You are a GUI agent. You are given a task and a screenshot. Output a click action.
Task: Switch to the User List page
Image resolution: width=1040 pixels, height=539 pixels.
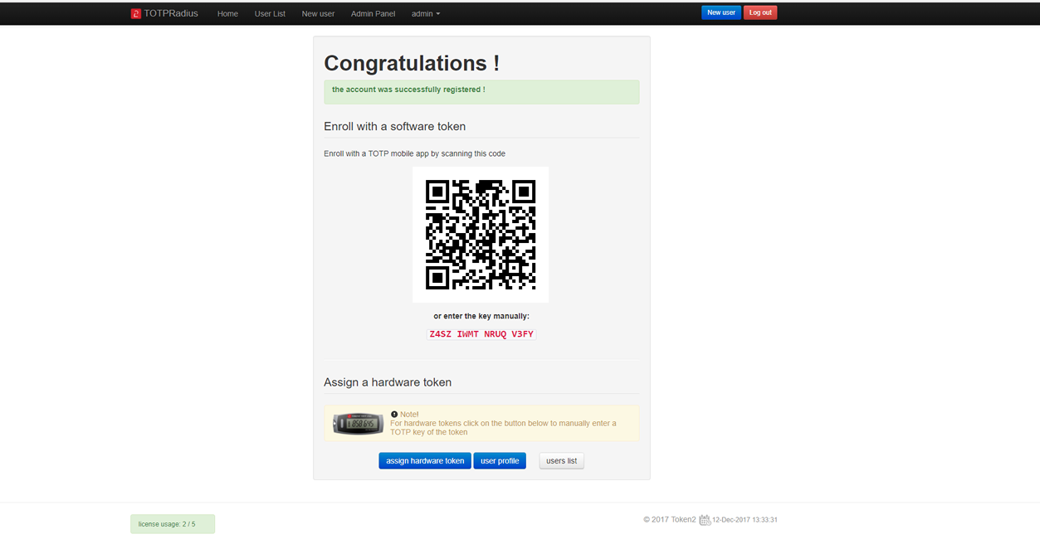pyautogui.click(x=270, y=13)
